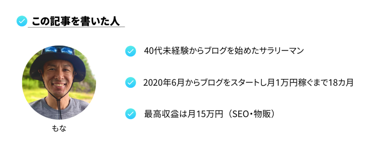Screen dimensions: 382x153
Task: Click the checkmark icon beside この記事を書いた人 heading
Action: point(22,21)
